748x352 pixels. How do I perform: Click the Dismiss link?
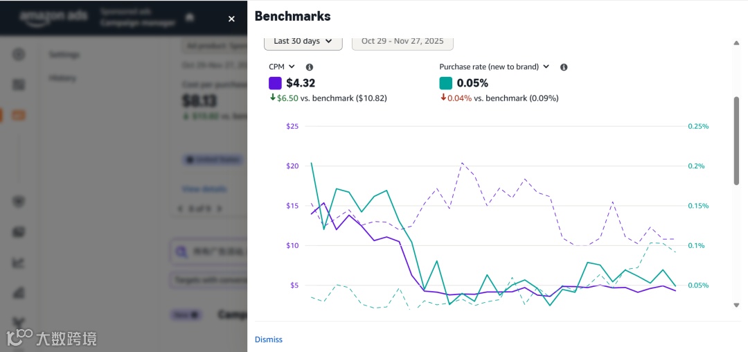click(x=269, y=340)
